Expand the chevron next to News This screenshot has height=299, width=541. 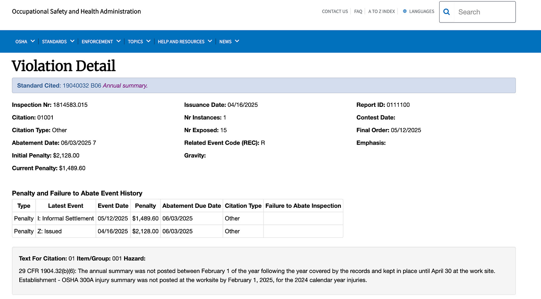(237, 41)
